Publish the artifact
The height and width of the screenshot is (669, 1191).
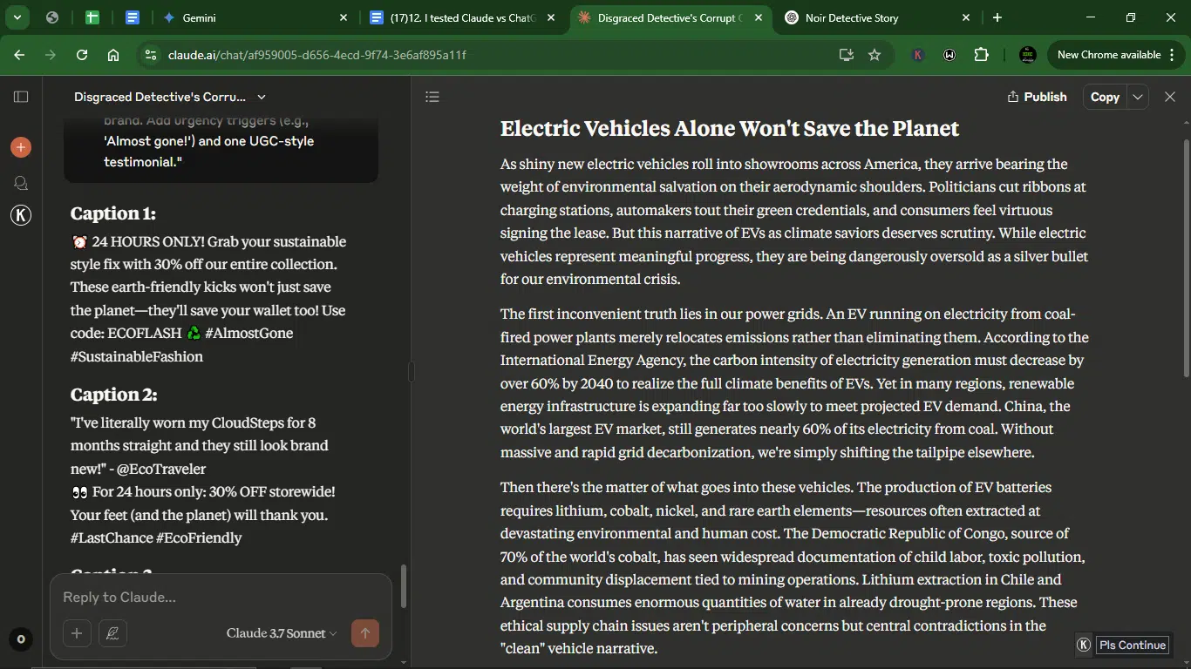coord(1037,97)
